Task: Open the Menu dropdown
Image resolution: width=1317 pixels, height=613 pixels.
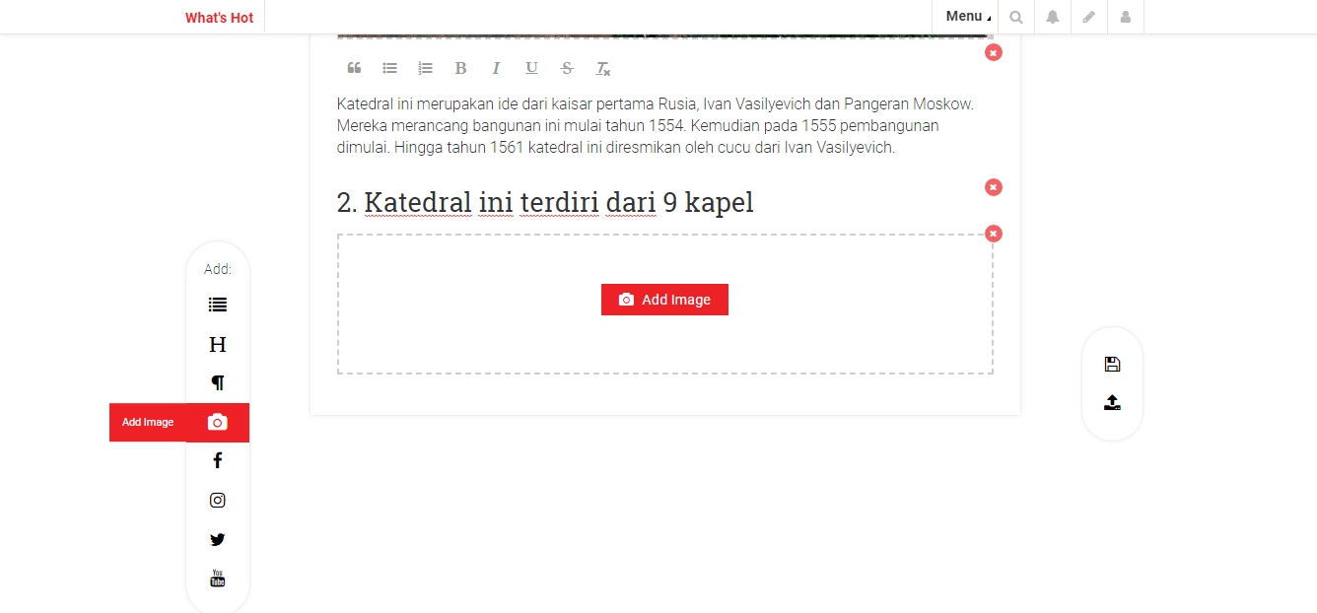Action: coord(966,17)
